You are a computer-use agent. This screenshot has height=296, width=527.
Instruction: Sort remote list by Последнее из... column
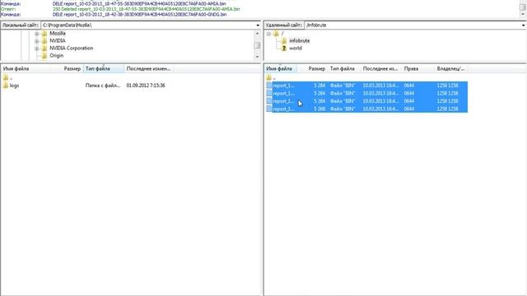pyautogui.click(x=380, y=68)
